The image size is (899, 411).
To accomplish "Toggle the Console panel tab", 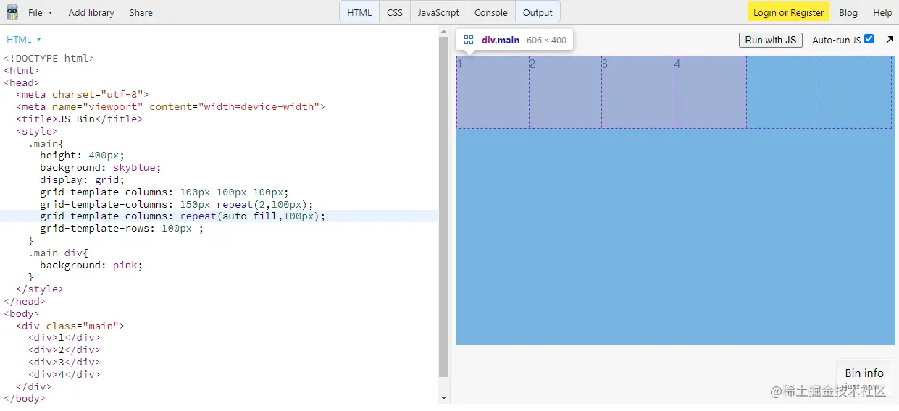I will pyautogui.click(x=491, y=12).
